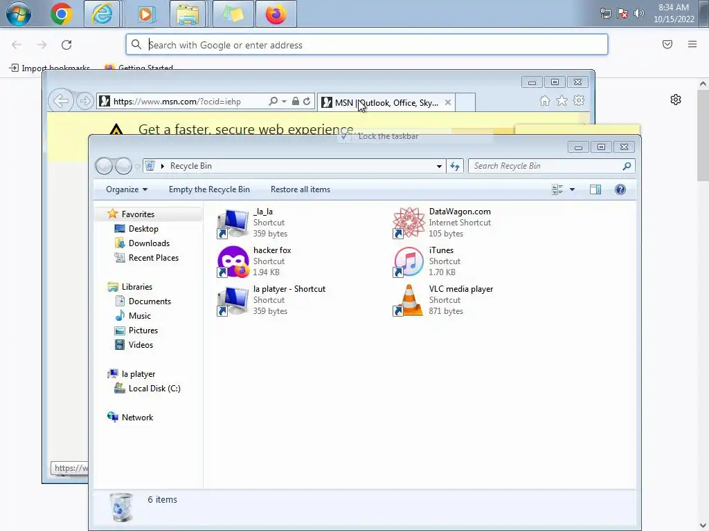Open Downloads in navigation pane
The width and height of the screenshot is (709, 531).
(x=149, y=243)
